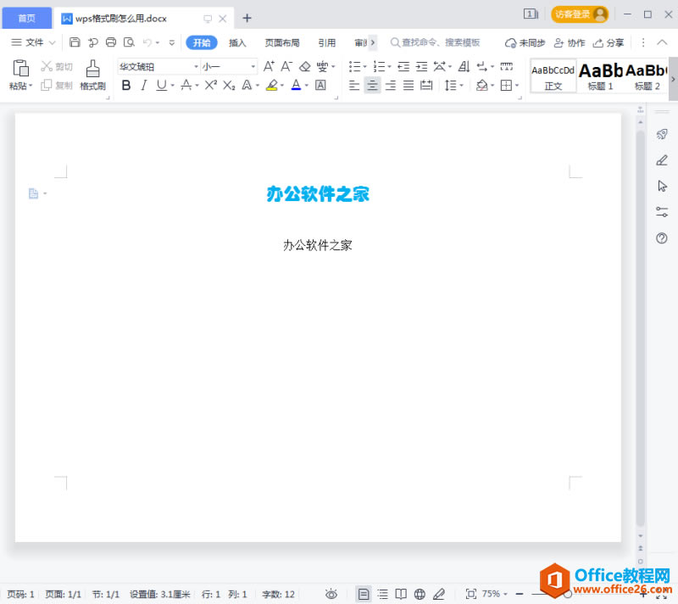
Task: Click the 分享 share button
Action: (x=609, y=42)
